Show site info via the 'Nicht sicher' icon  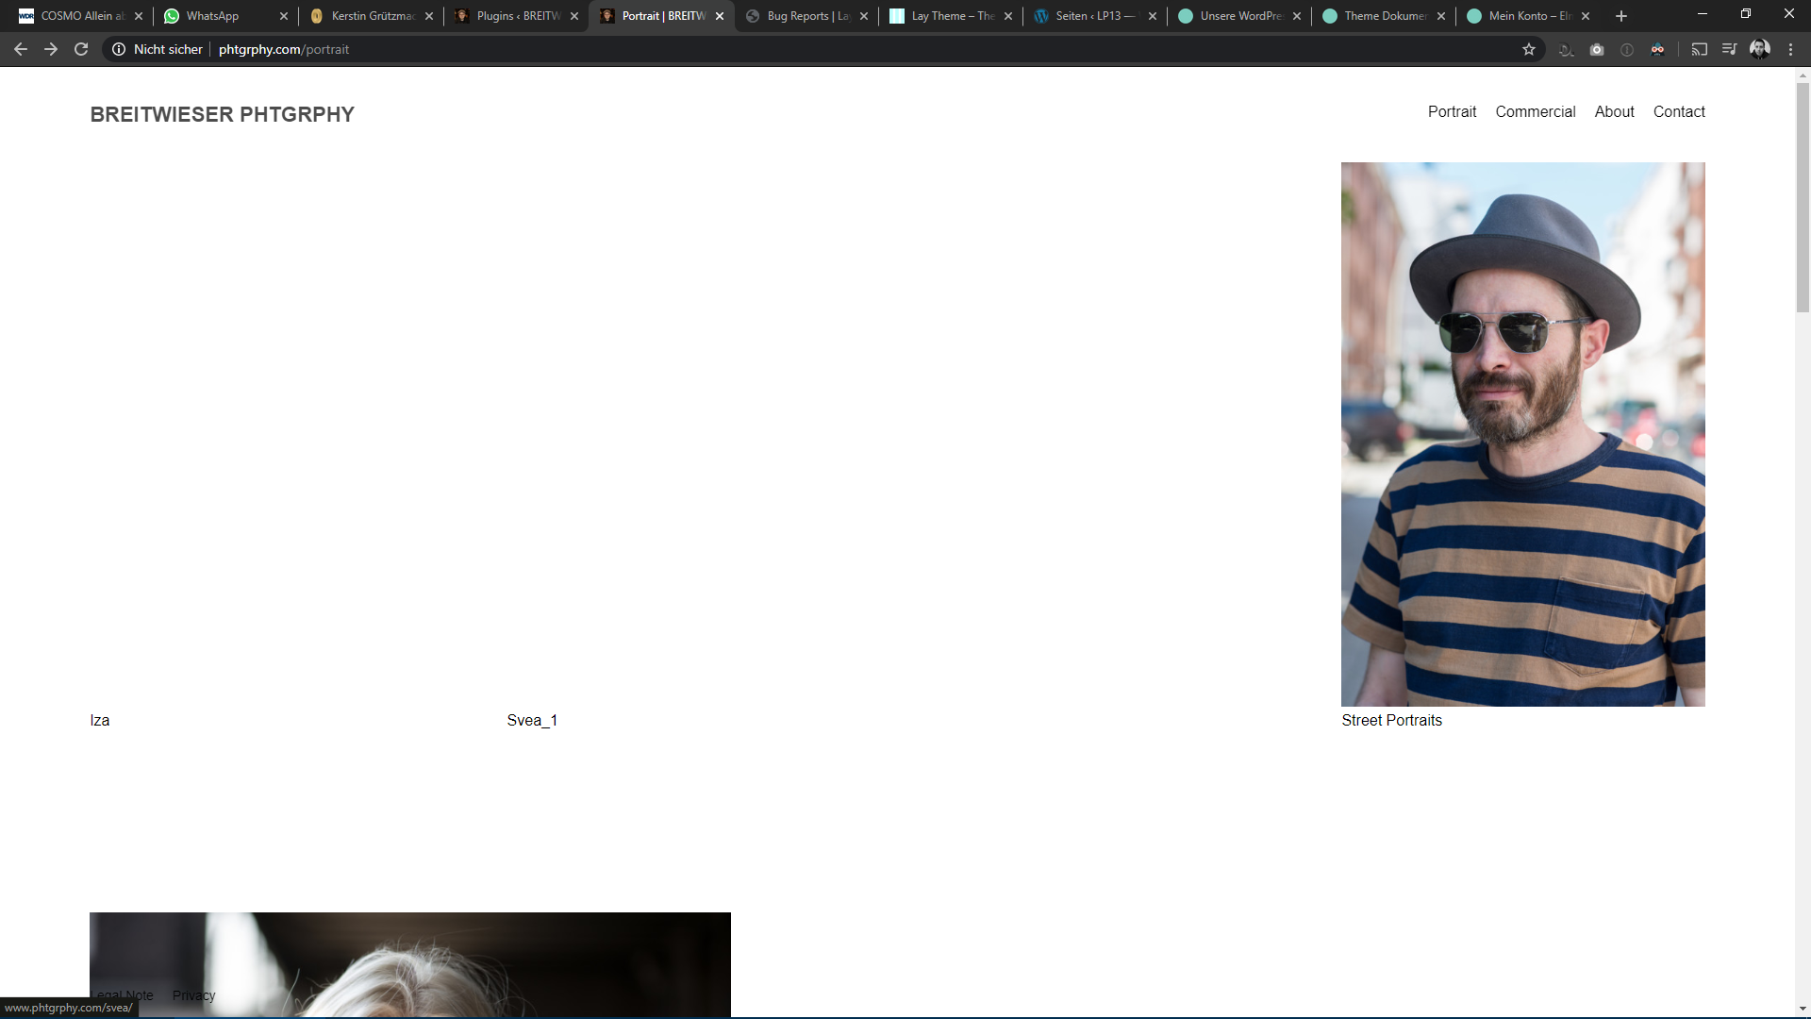[x=119, y=49]
